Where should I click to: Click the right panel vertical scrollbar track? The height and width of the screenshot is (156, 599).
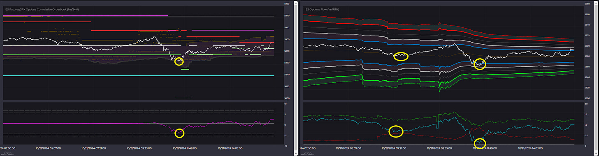(597, 78)
